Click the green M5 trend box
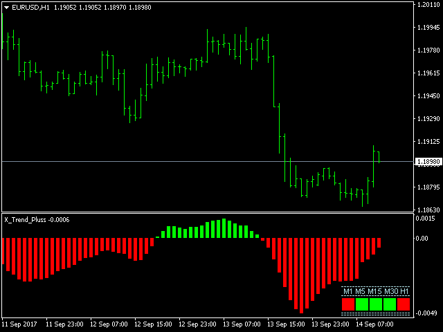Screen dimensions: 443x332 pyautogui.click(x=362, y=304)
